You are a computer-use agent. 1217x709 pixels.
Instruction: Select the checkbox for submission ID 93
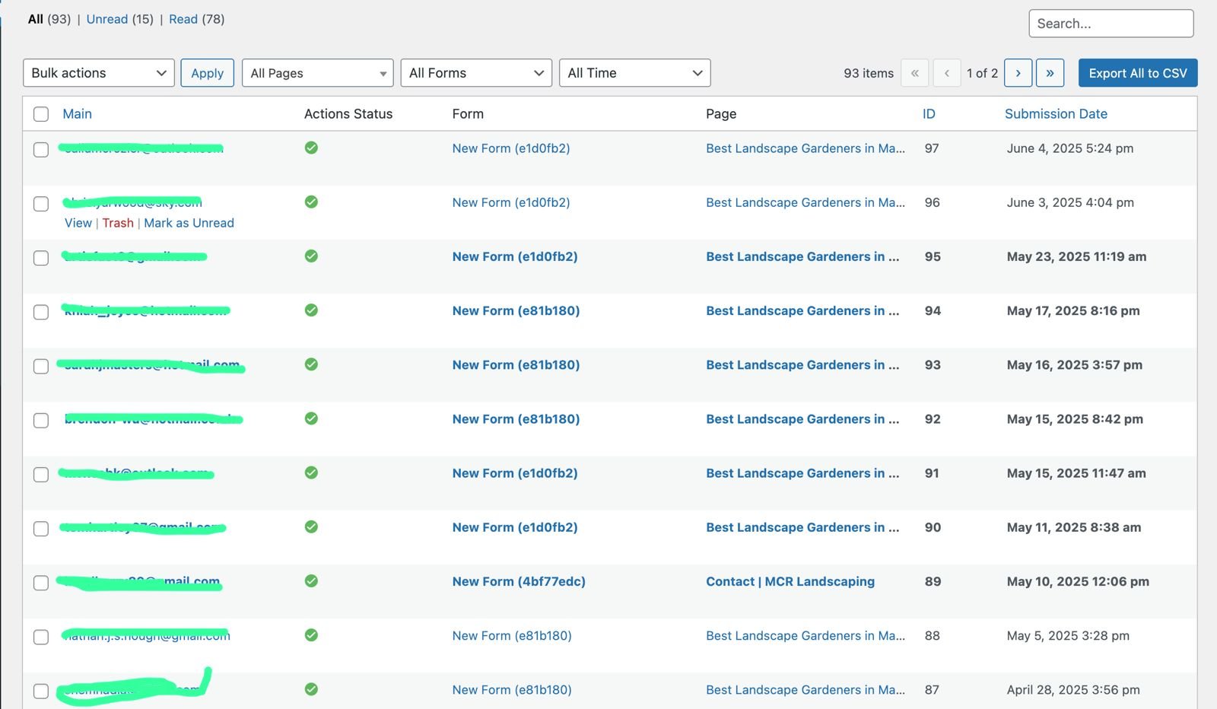pyautogui.click(x=41, y=366)
